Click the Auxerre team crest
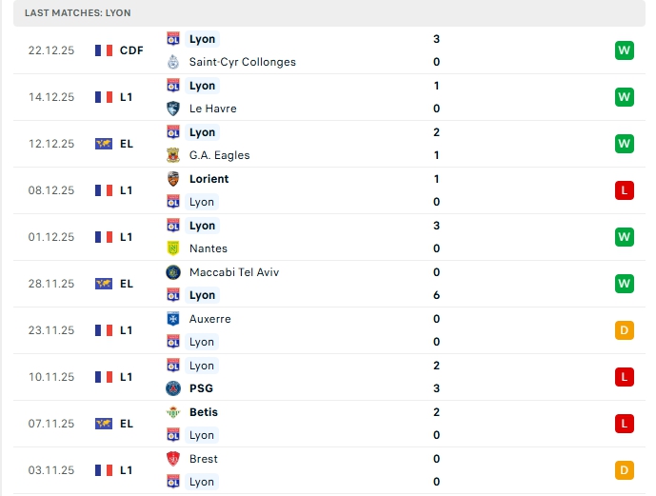This screenshot has height=496, width=656. (x=173, y=319)
